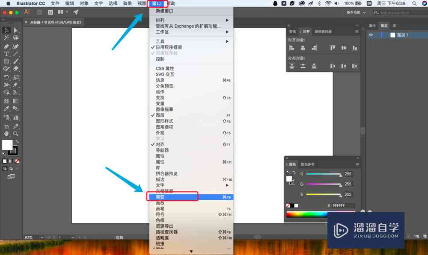Viewport: 428px width, 255px height.
Task: Click vertical align top icon in Align panel
Action: click(x=332, y=48)
